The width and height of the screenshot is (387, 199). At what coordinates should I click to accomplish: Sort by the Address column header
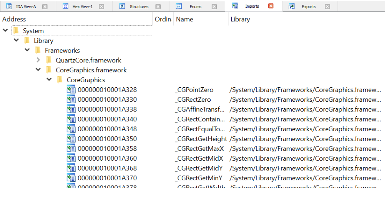click(x=76, y=19)
